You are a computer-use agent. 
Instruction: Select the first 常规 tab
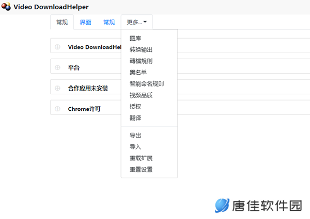pyautogui.click(x=62, y=22)
